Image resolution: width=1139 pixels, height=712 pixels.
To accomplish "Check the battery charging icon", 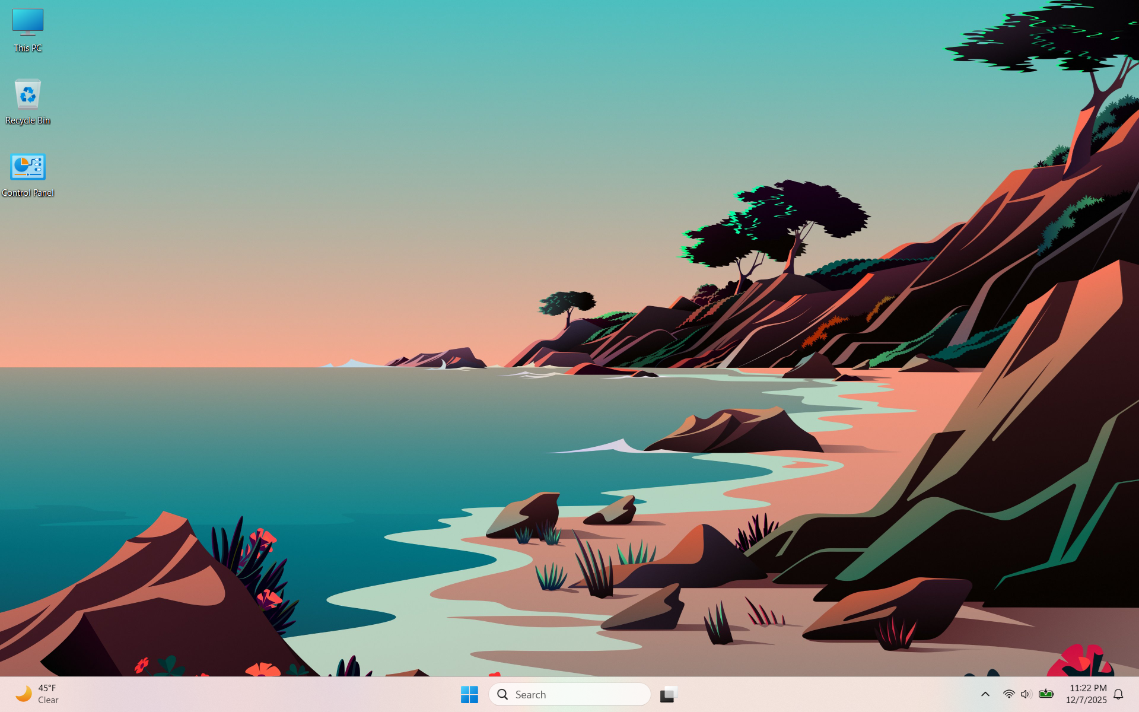I will [1046, 694].
